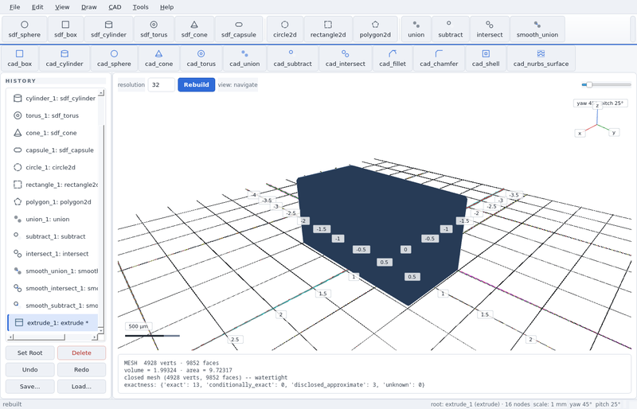Open the Edit menu
This screenshot has width=637, height=409.
click(x=37, y=7)
